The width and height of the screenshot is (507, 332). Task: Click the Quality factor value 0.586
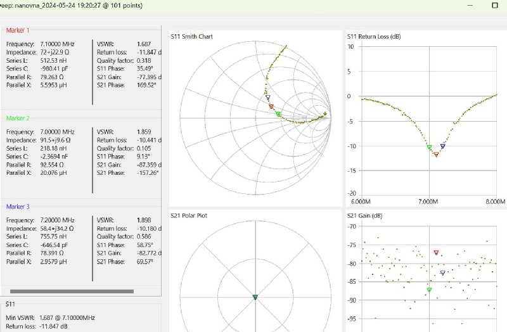144,236
